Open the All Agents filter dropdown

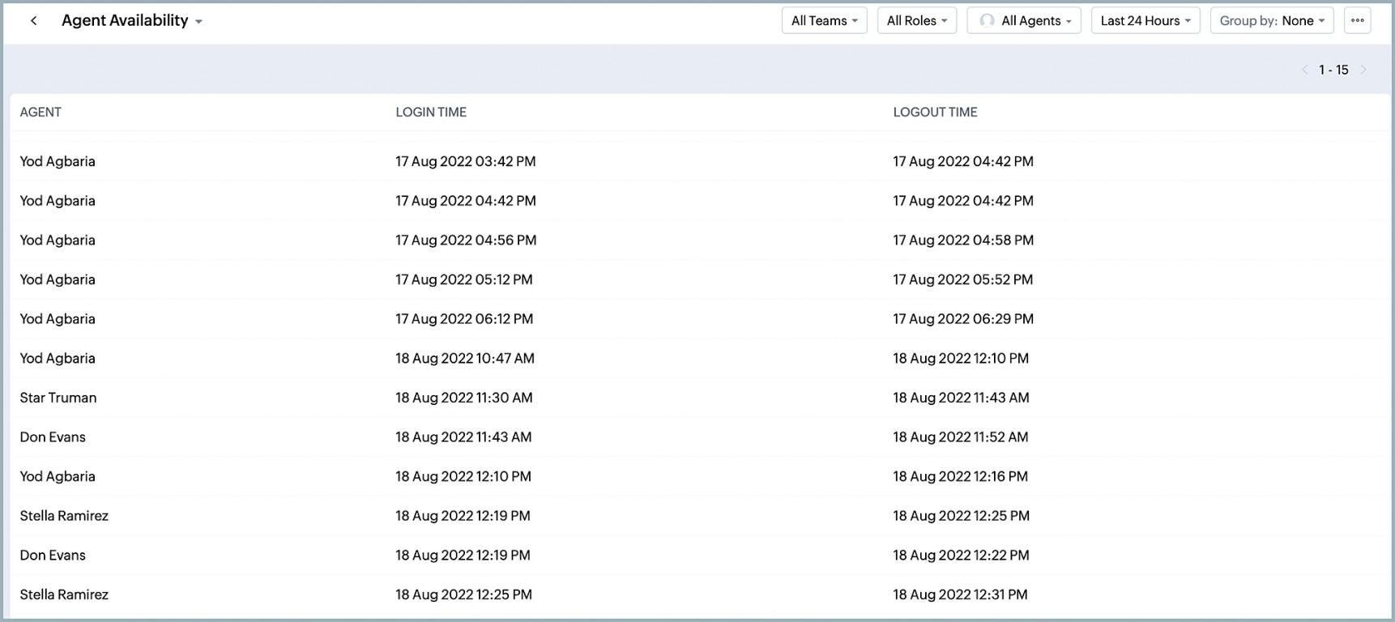pos(1024,21)
